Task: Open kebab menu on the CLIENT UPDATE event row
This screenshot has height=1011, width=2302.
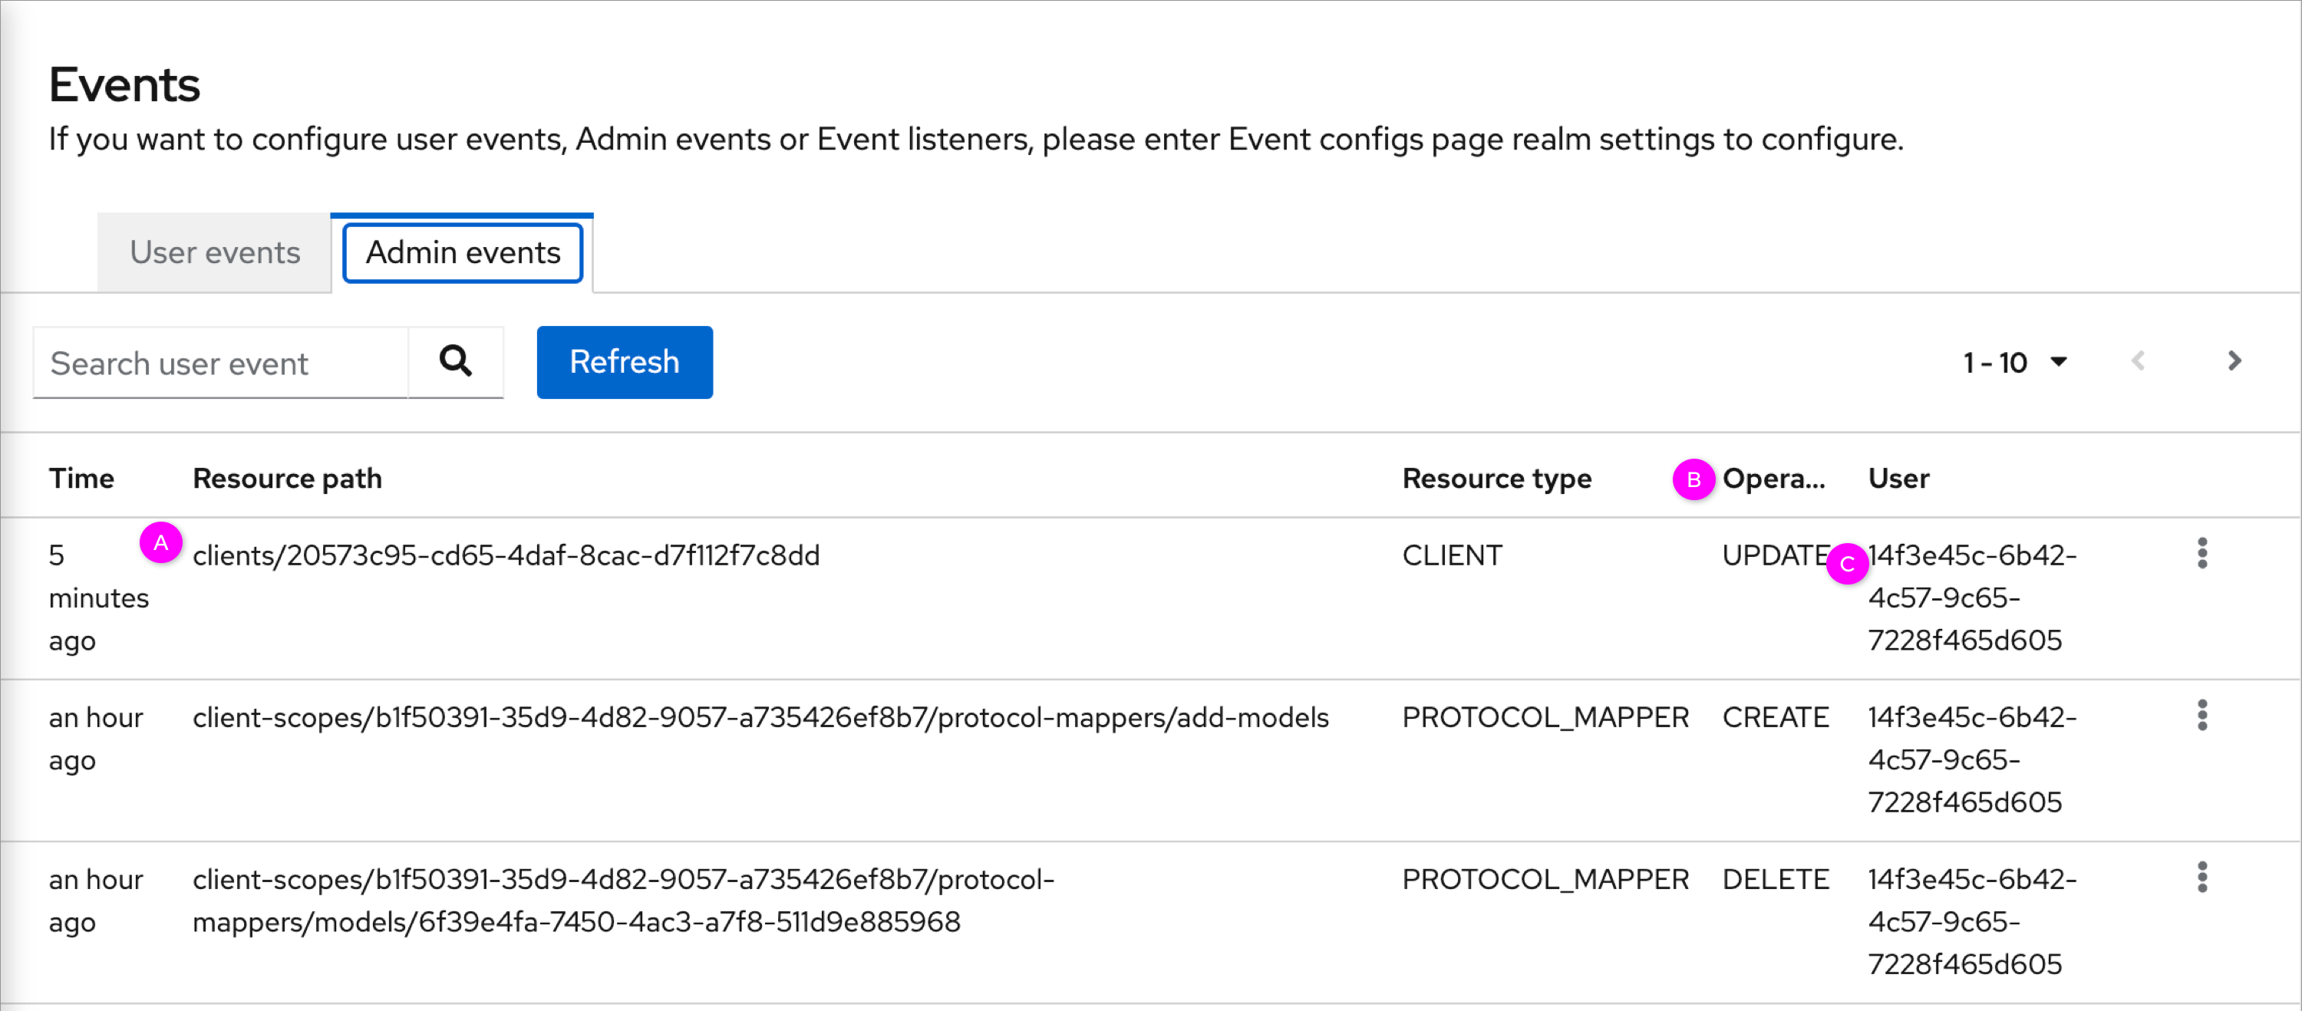Action: pyautogui.click(x=2202, y=554)
